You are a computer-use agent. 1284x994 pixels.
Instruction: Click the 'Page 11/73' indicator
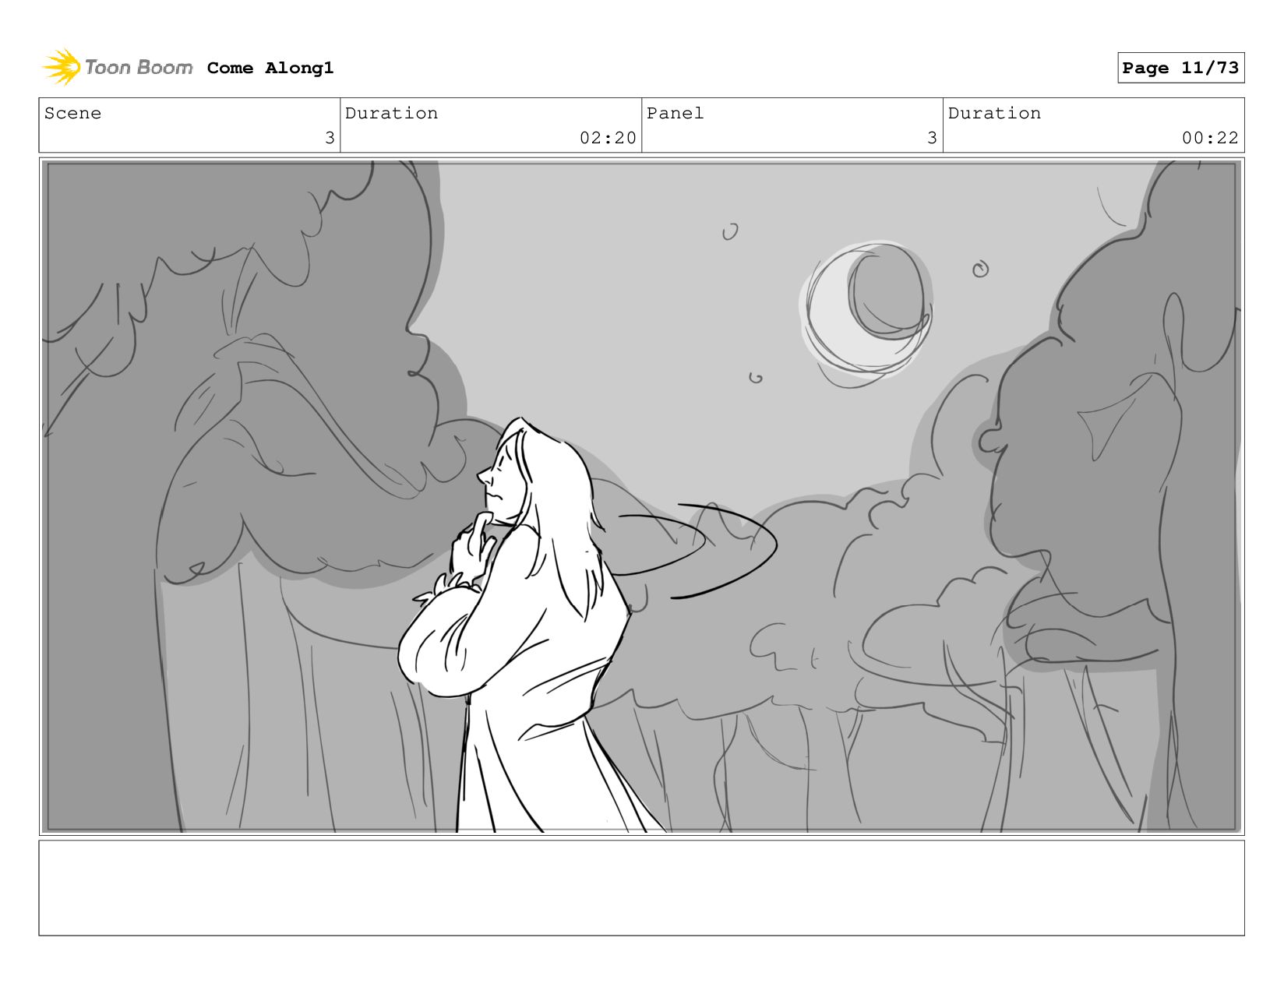[1180, 68]
